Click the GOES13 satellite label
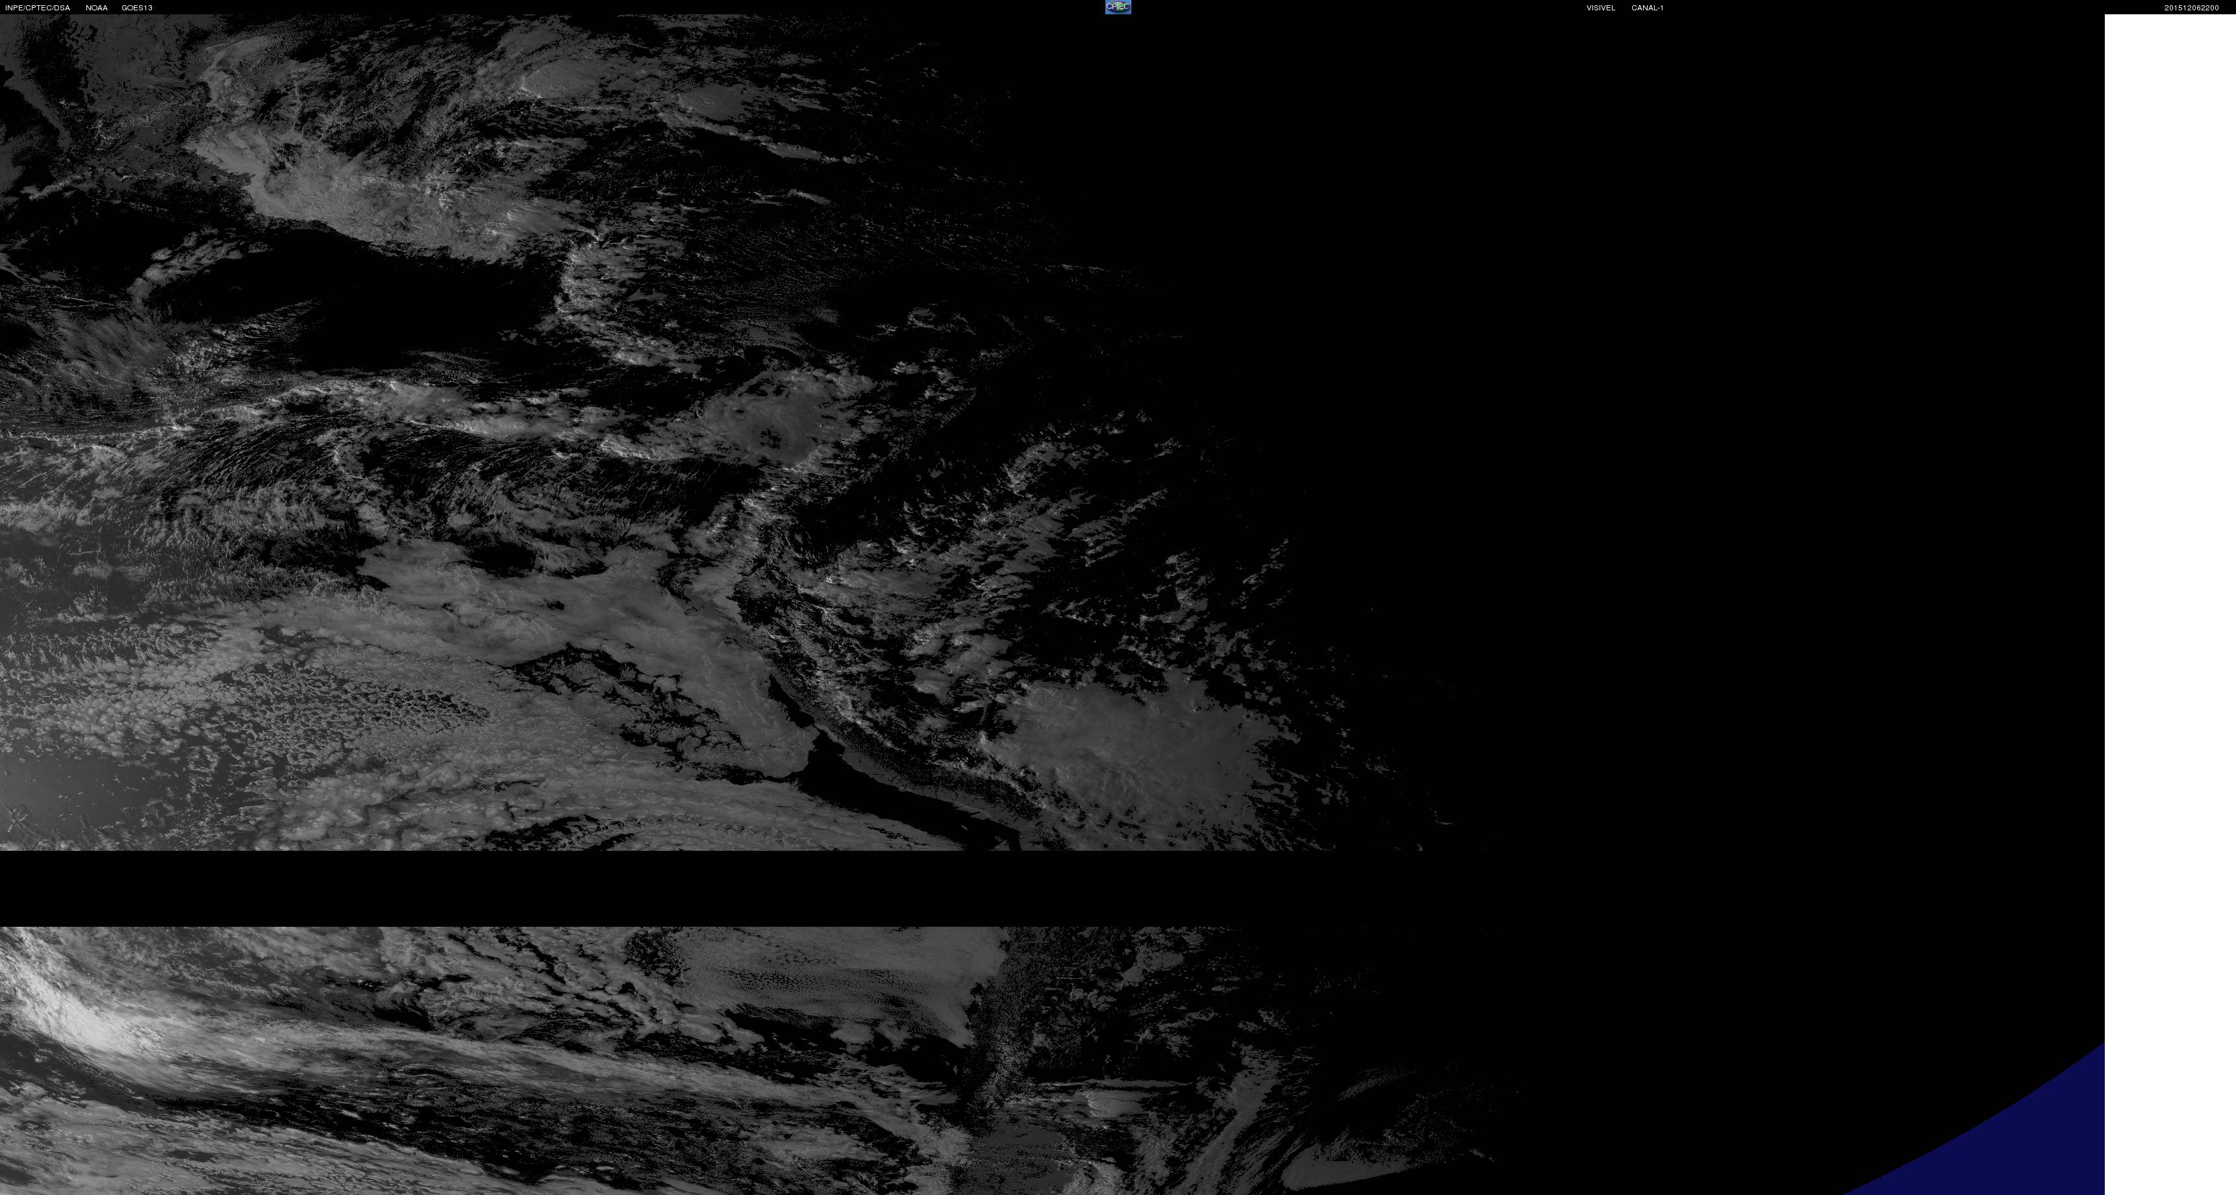The height and width of the screenshot is (1195, 2236). (x=137, y=8)
